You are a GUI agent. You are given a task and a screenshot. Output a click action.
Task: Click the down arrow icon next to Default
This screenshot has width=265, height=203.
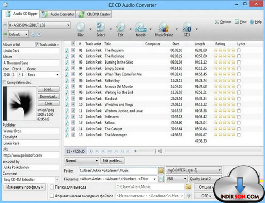(x=39, y=34)
